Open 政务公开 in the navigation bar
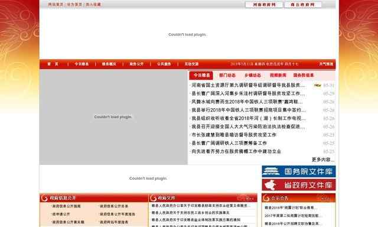The image size is (378, 227). (136, 64)
